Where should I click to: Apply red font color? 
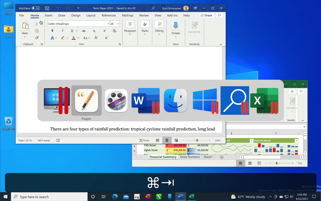(x=74, y=38)
